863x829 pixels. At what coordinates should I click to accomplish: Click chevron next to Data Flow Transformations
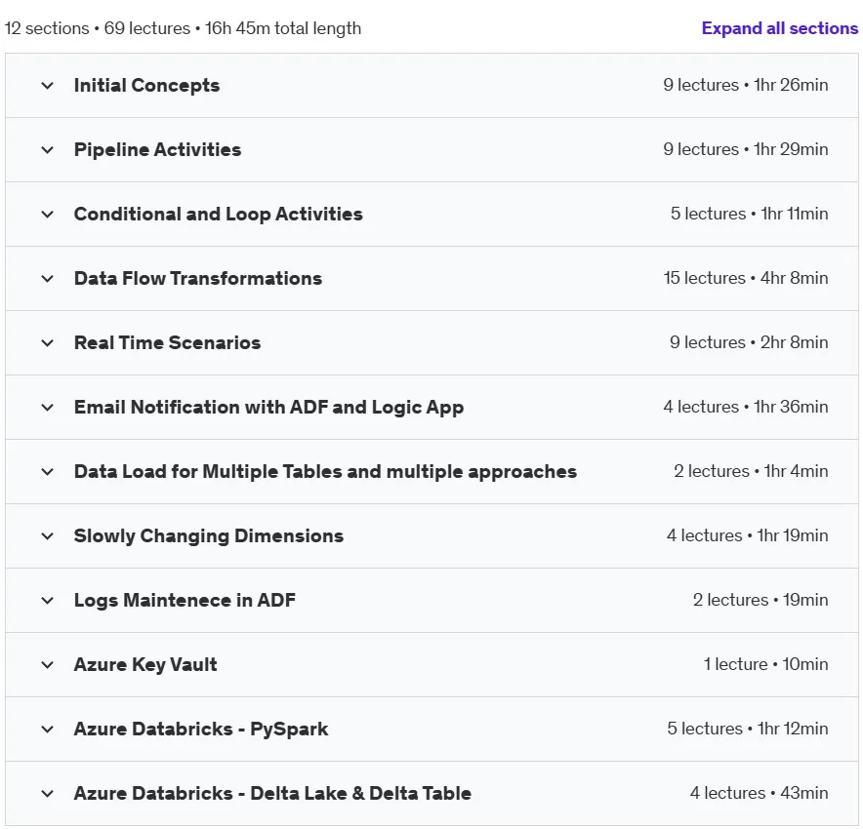coord(47,279)
